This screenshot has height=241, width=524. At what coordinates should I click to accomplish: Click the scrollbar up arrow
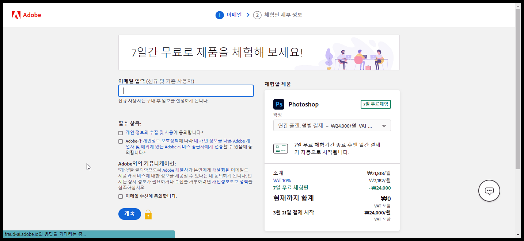[x=518, y=6]
